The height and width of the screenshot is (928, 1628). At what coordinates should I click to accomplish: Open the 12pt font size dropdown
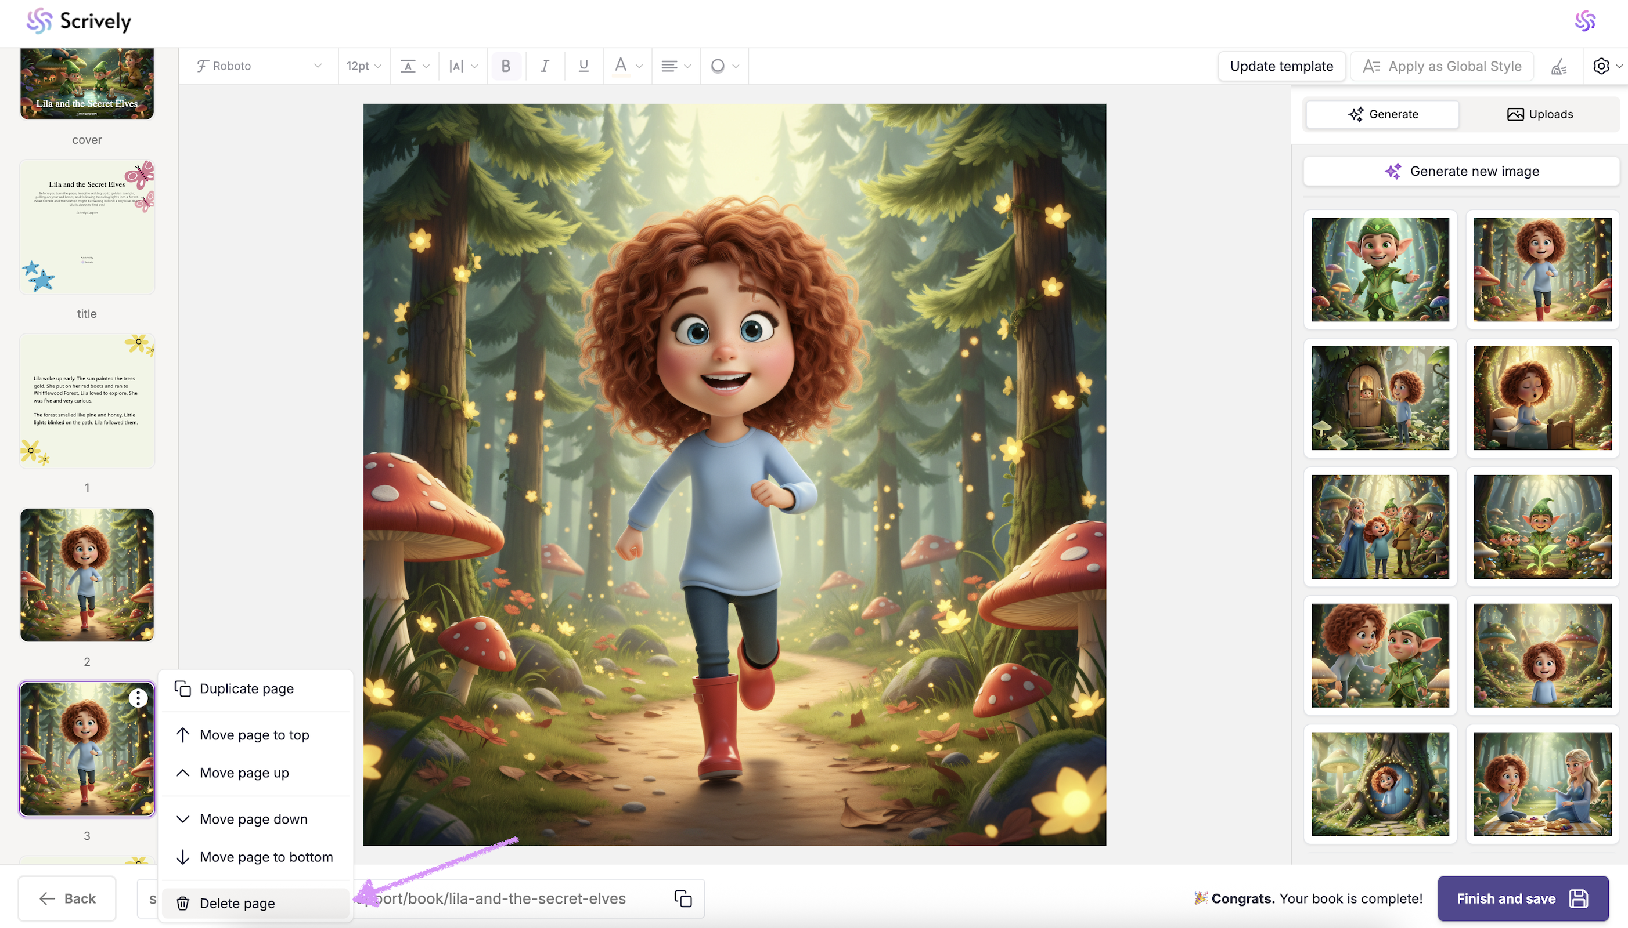(x=363, y=66)
